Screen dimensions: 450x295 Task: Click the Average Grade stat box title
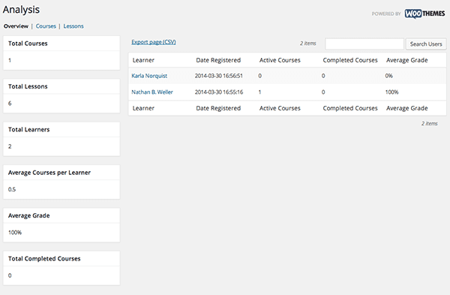[x=28, y=215]
